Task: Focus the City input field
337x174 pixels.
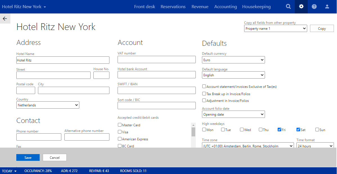Action: [74, 90]
